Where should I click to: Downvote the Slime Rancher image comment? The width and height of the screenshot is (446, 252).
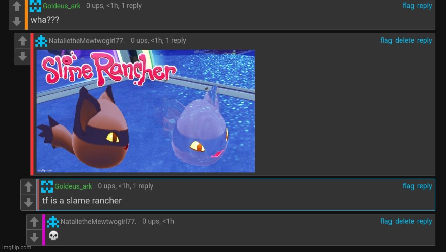[x=23, y=56]
